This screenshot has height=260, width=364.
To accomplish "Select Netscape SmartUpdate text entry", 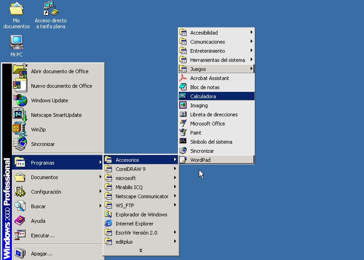I will tap(56, 115).
